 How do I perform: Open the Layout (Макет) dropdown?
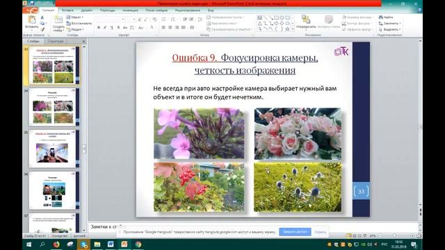[x=75, y=17]
